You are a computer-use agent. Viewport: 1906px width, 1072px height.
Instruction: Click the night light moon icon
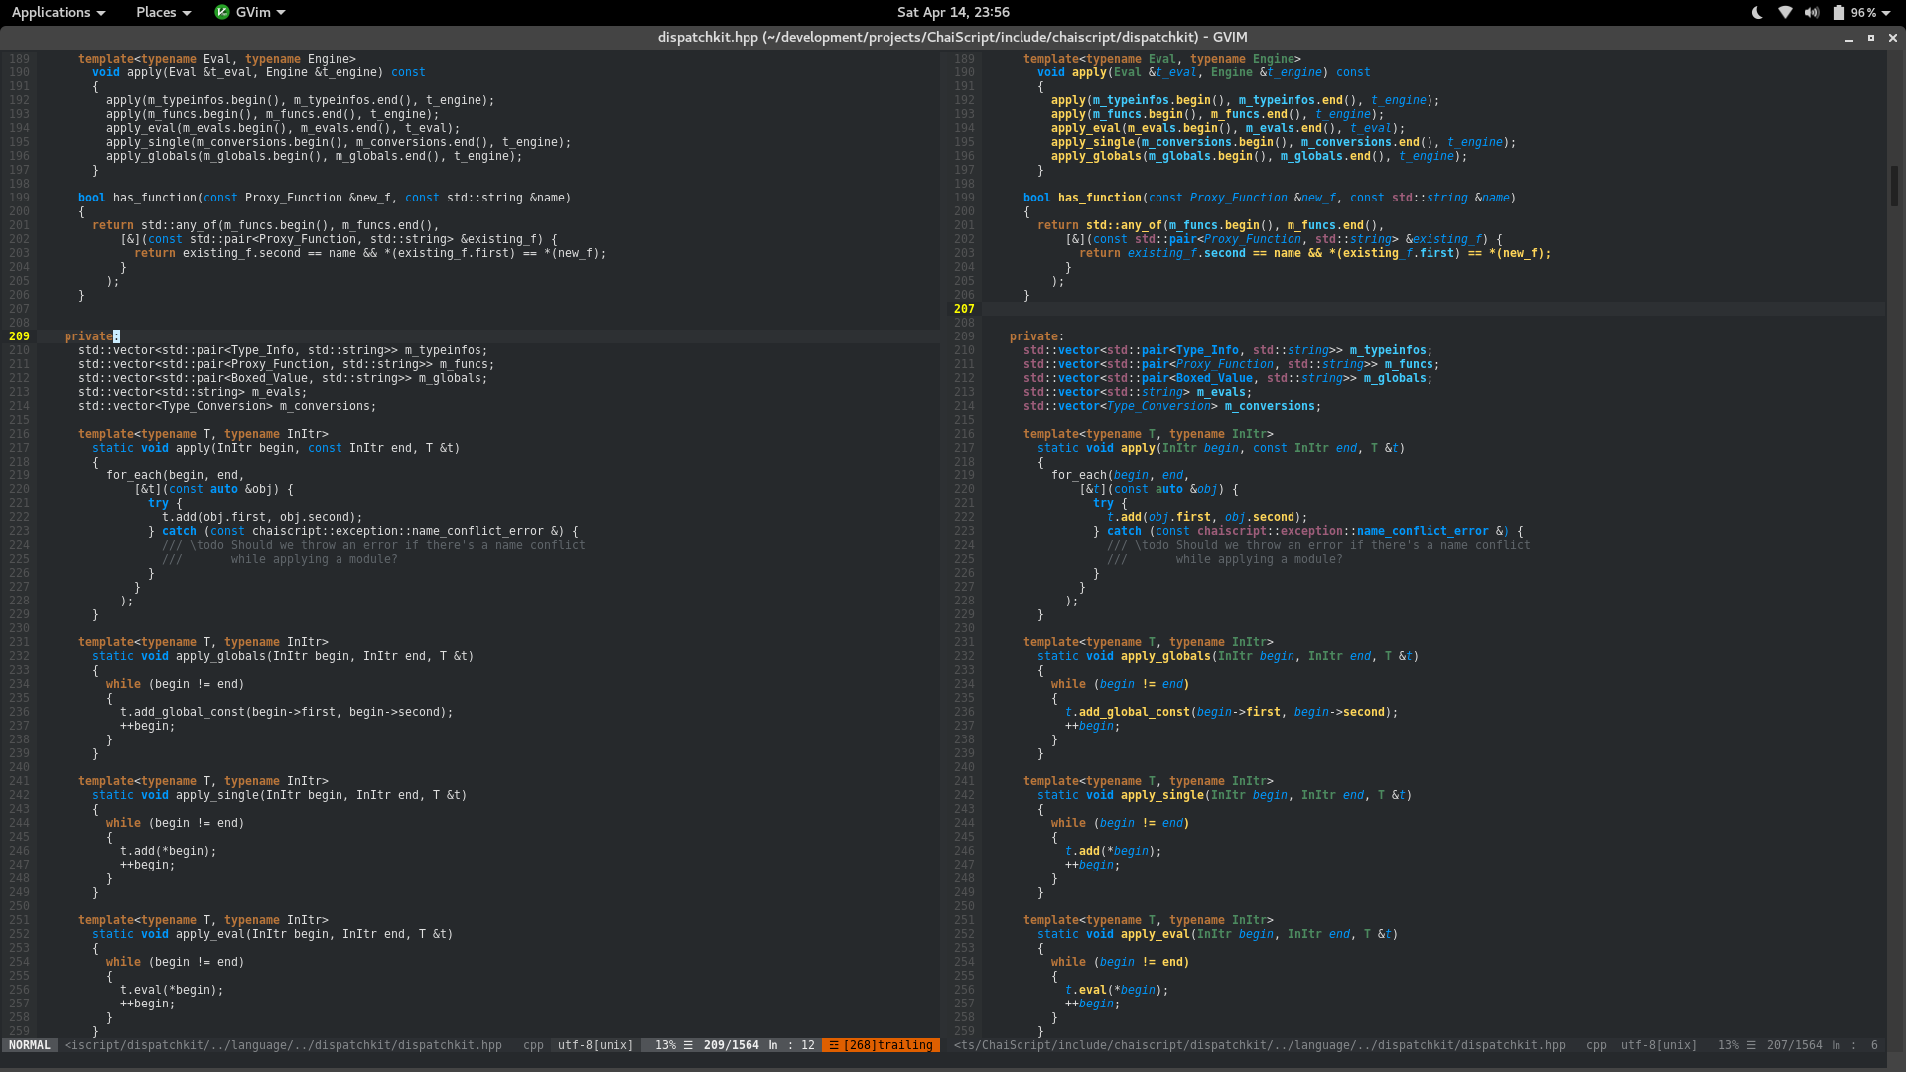coord(1757,13)
